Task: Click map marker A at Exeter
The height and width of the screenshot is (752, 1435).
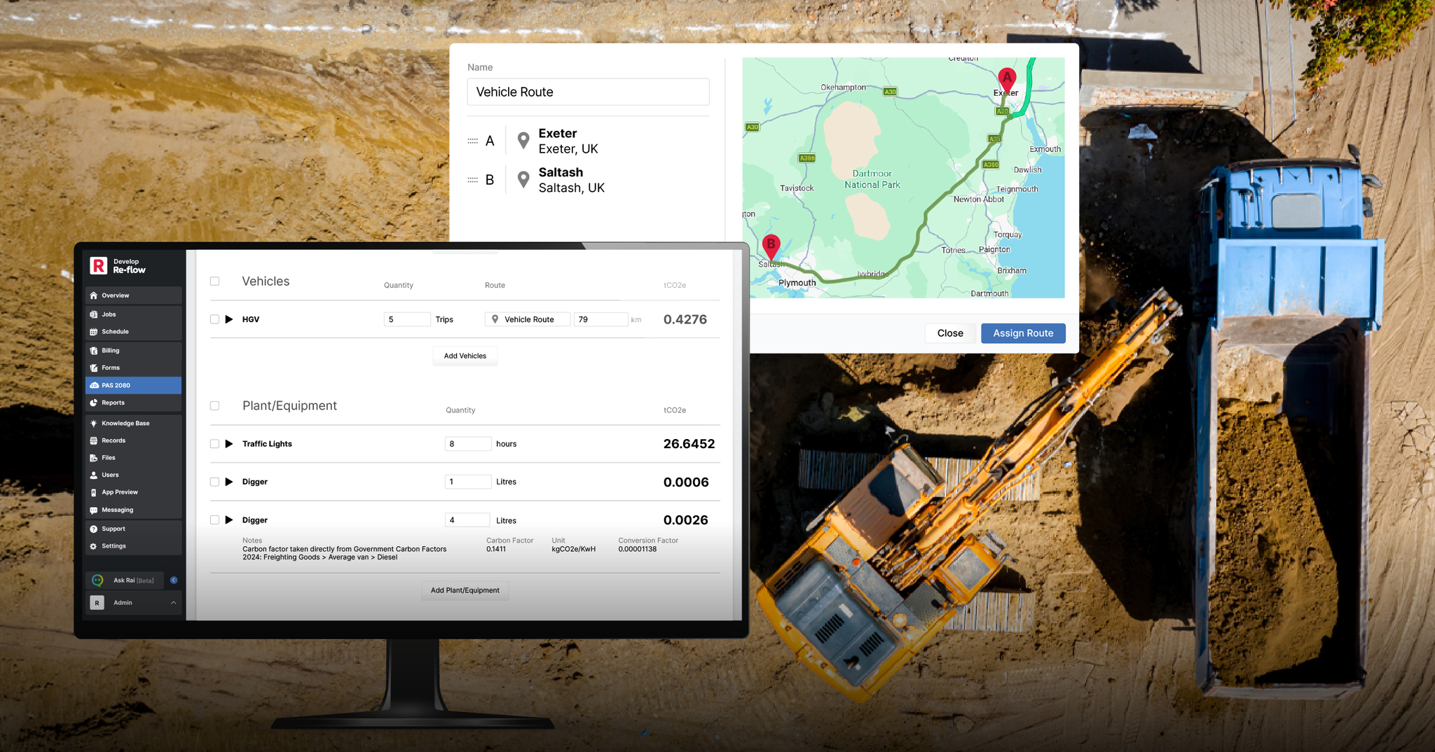Action: tap(1007, 81)
